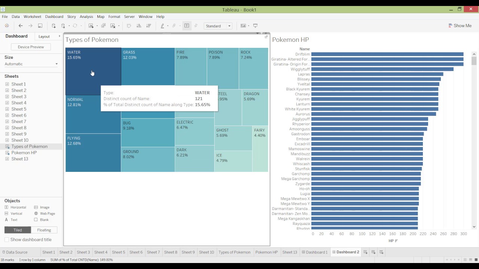Save the workbook with the disk icon
The width and height of the screenshot is (479, 269).
40,26
